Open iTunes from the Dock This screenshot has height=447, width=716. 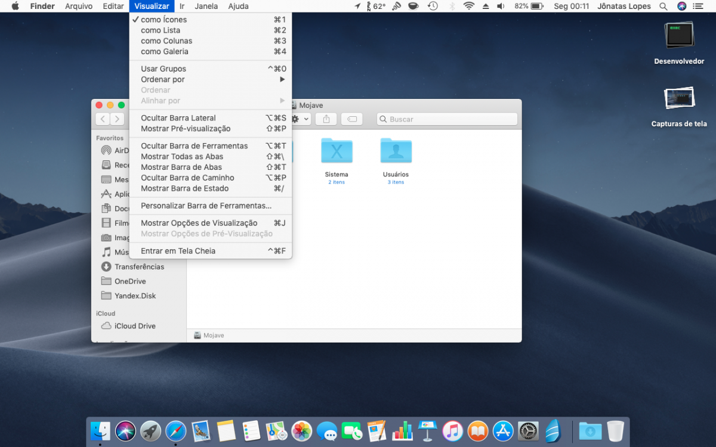[x=453, y=431]
